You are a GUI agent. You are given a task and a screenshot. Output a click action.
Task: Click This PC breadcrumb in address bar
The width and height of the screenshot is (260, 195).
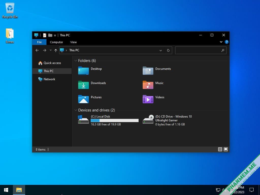[74, 50]
